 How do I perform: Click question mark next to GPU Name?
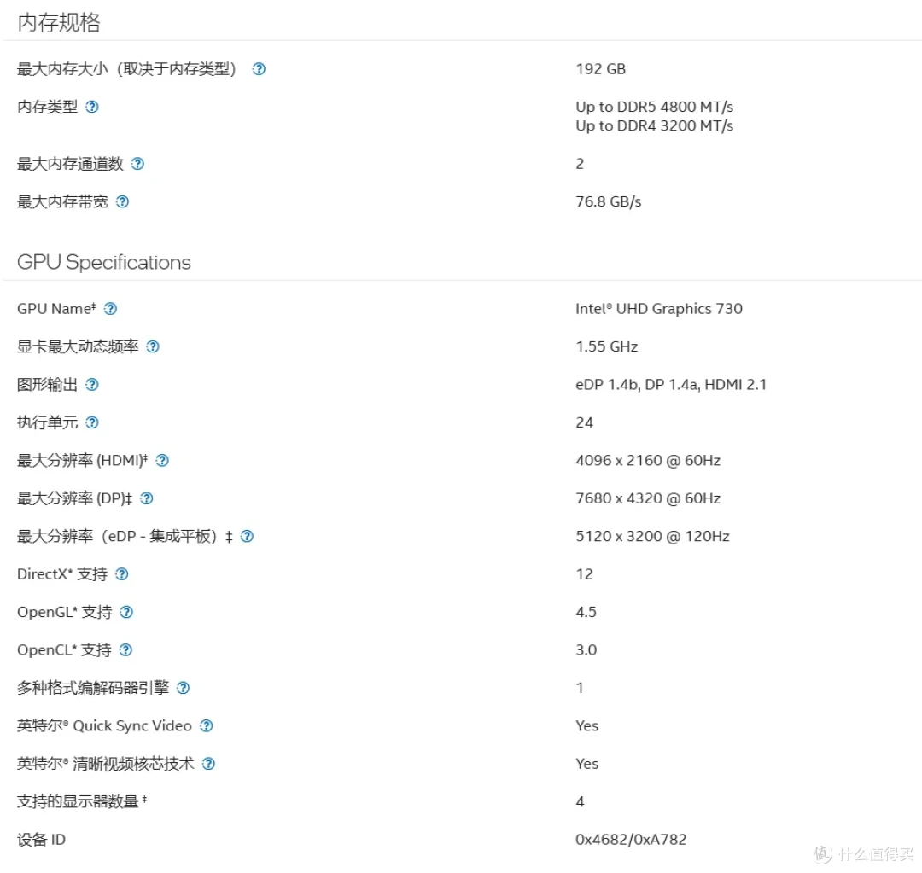110,309
